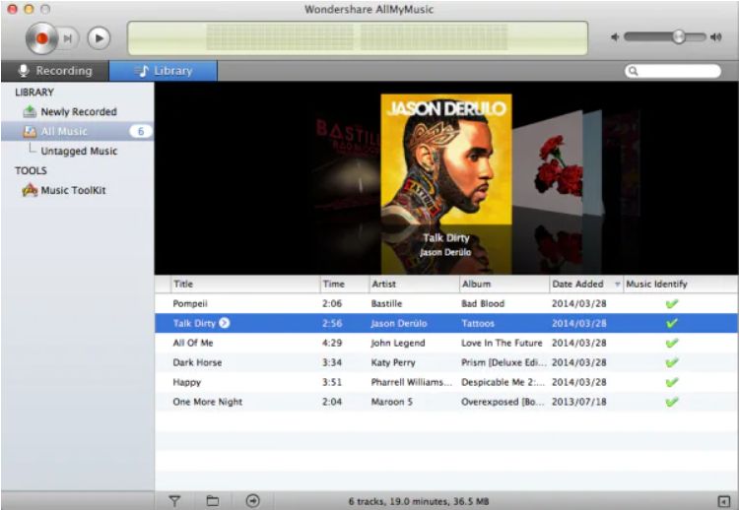The image size is (739, 510).
Task: Click the Music ToolKit icon
Action: (x=30, y=190)
